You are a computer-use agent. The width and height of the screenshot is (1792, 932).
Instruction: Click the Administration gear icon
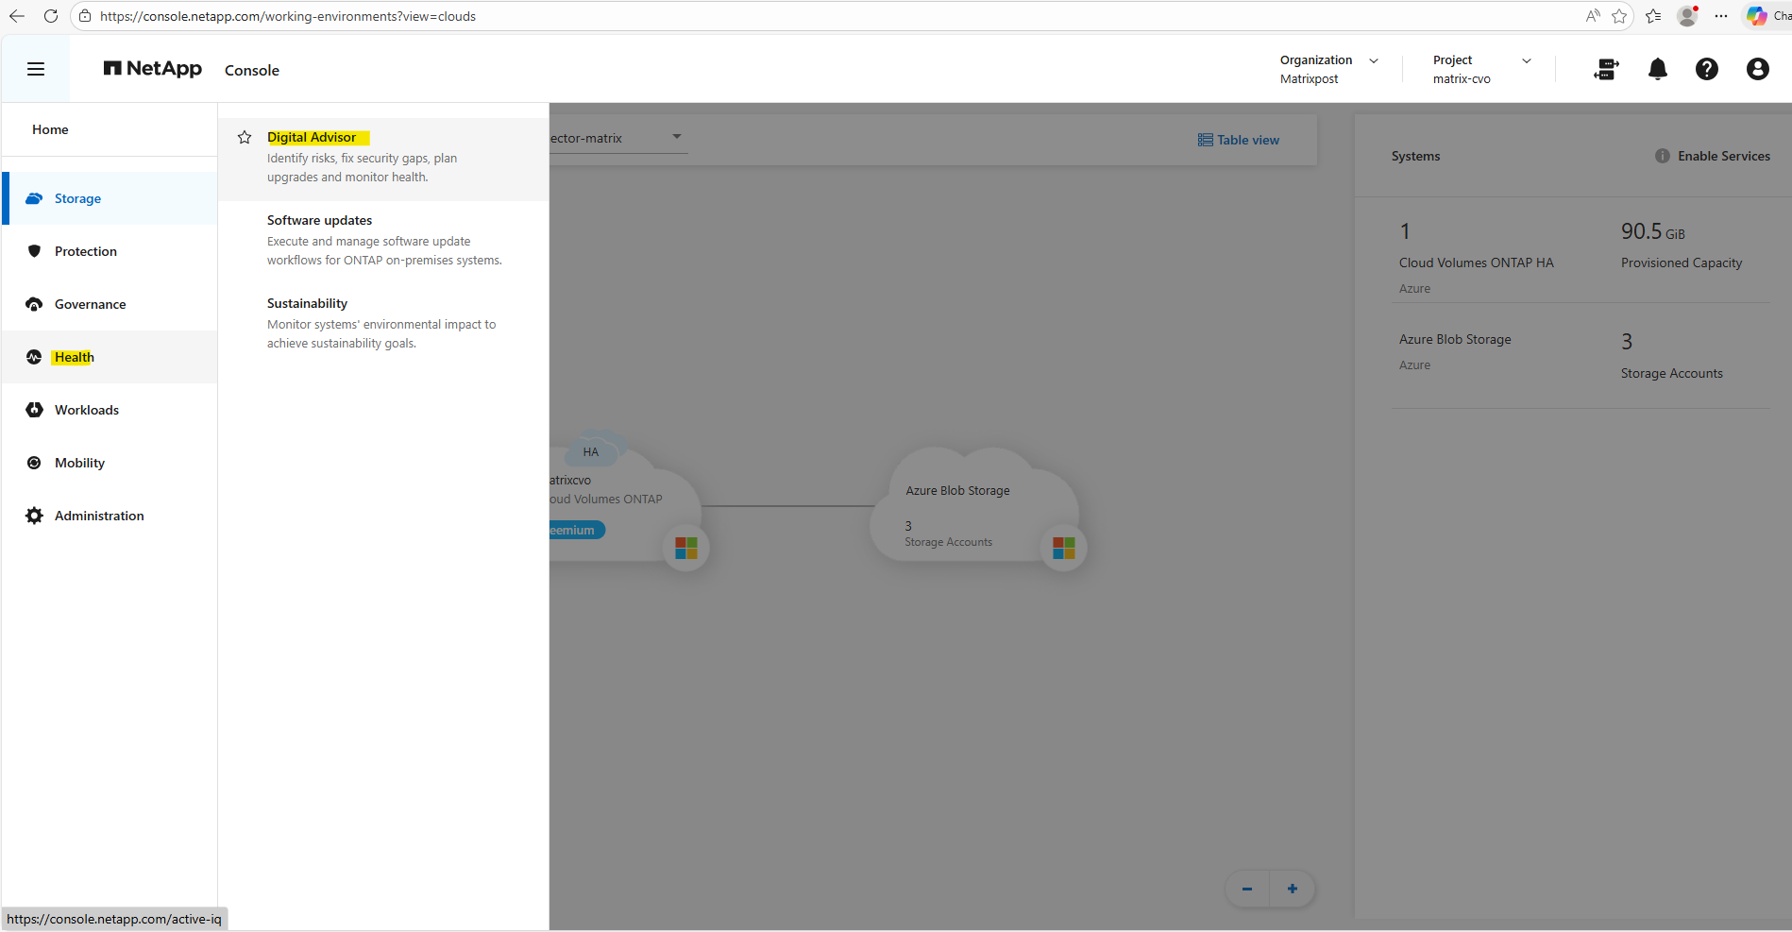click(x=34, y=516)
